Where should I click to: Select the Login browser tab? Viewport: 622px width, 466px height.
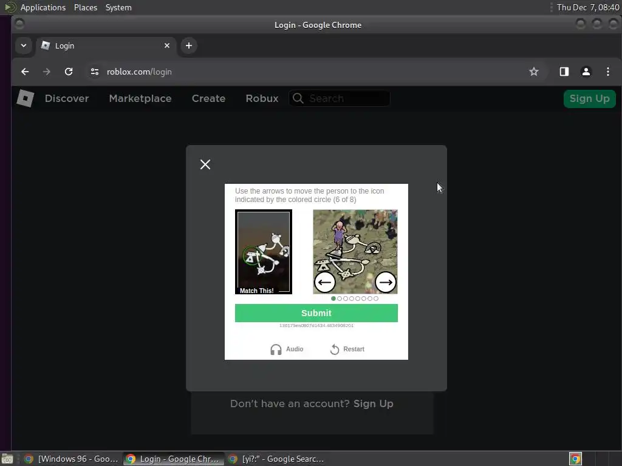[105, 46]
